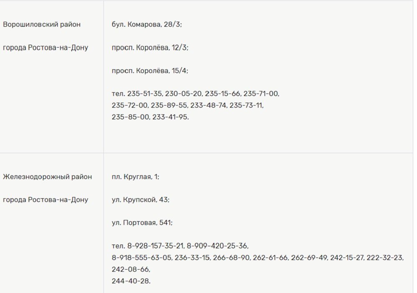Click the last phone number 244-40-28
The height and width of the screenshot is (293, 417).
click(x=131, y=281)
